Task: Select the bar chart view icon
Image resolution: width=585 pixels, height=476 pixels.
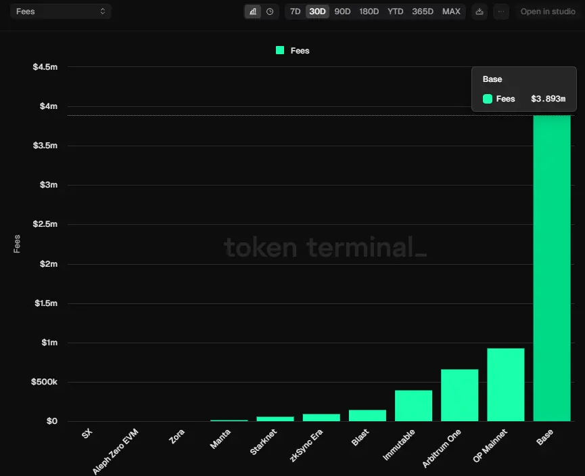Action: click(x=252, y=11)
